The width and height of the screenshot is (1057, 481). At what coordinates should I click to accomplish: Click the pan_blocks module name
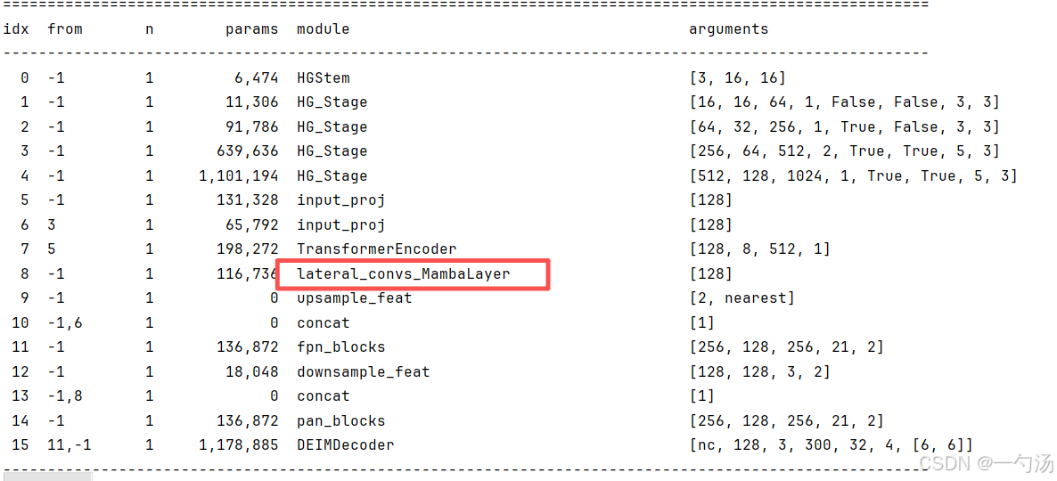pos(341,420)
